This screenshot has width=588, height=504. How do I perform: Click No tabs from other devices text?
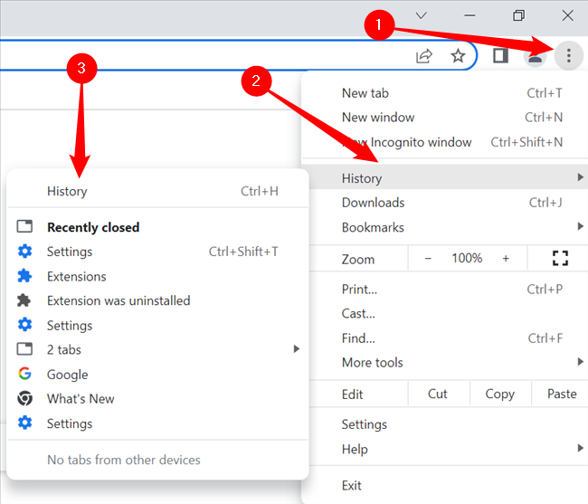(124, 460)
